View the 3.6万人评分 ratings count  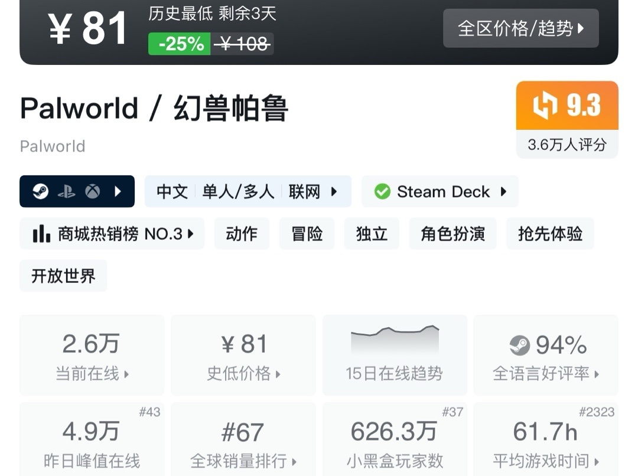[567, 145]
